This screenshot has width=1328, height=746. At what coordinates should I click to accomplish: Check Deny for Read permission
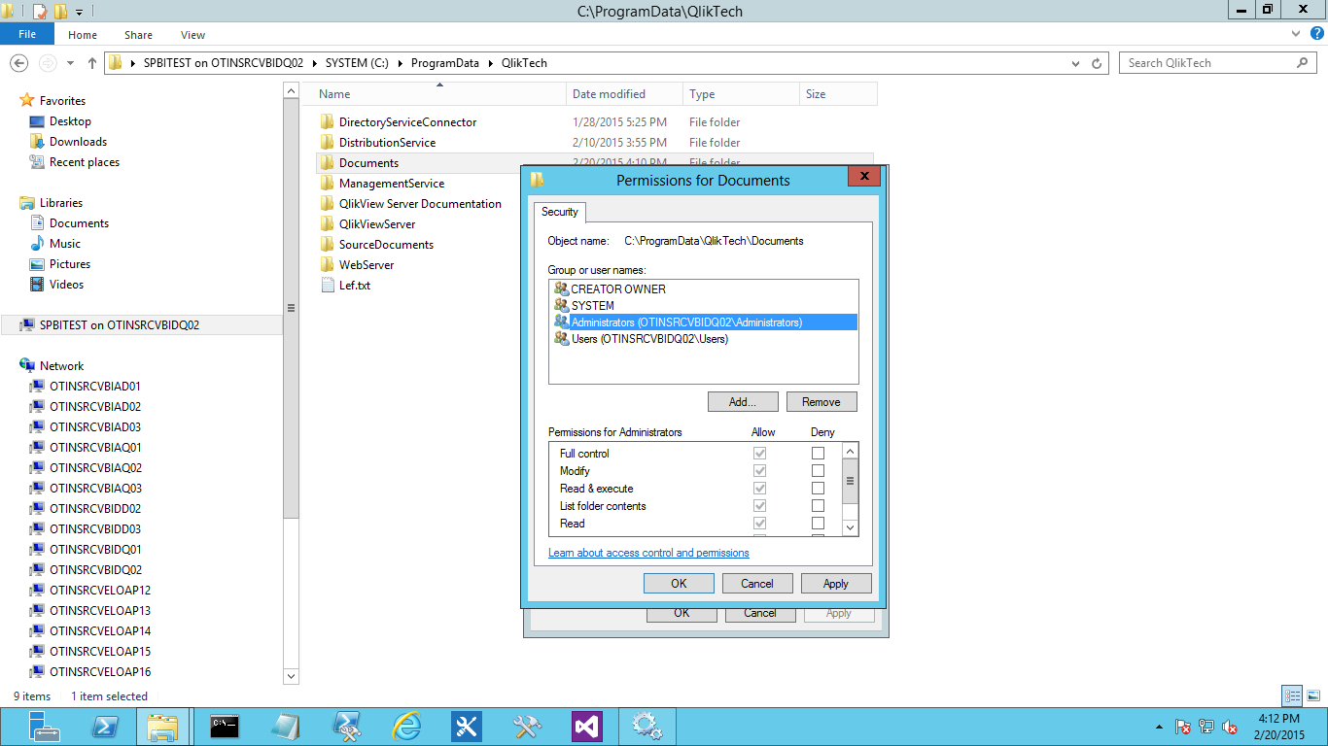[x=819, y=524]
